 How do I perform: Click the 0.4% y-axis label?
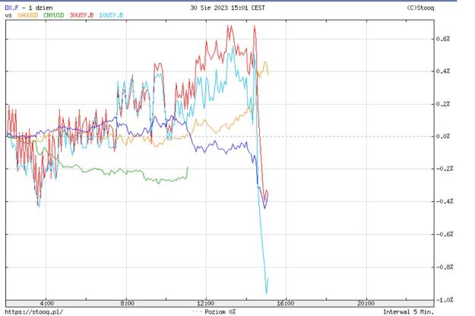[443, 71]
